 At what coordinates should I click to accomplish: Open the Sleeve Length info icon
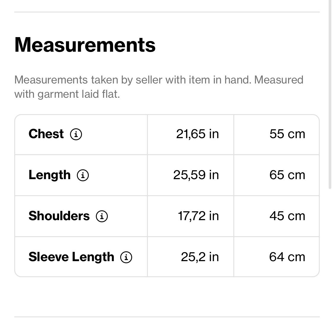point(126,257)
